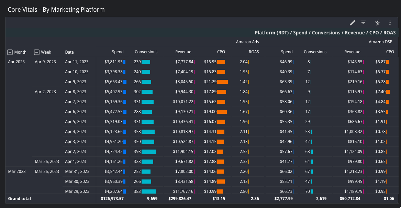Collapse the Week column with minus icon

(37, 52)
